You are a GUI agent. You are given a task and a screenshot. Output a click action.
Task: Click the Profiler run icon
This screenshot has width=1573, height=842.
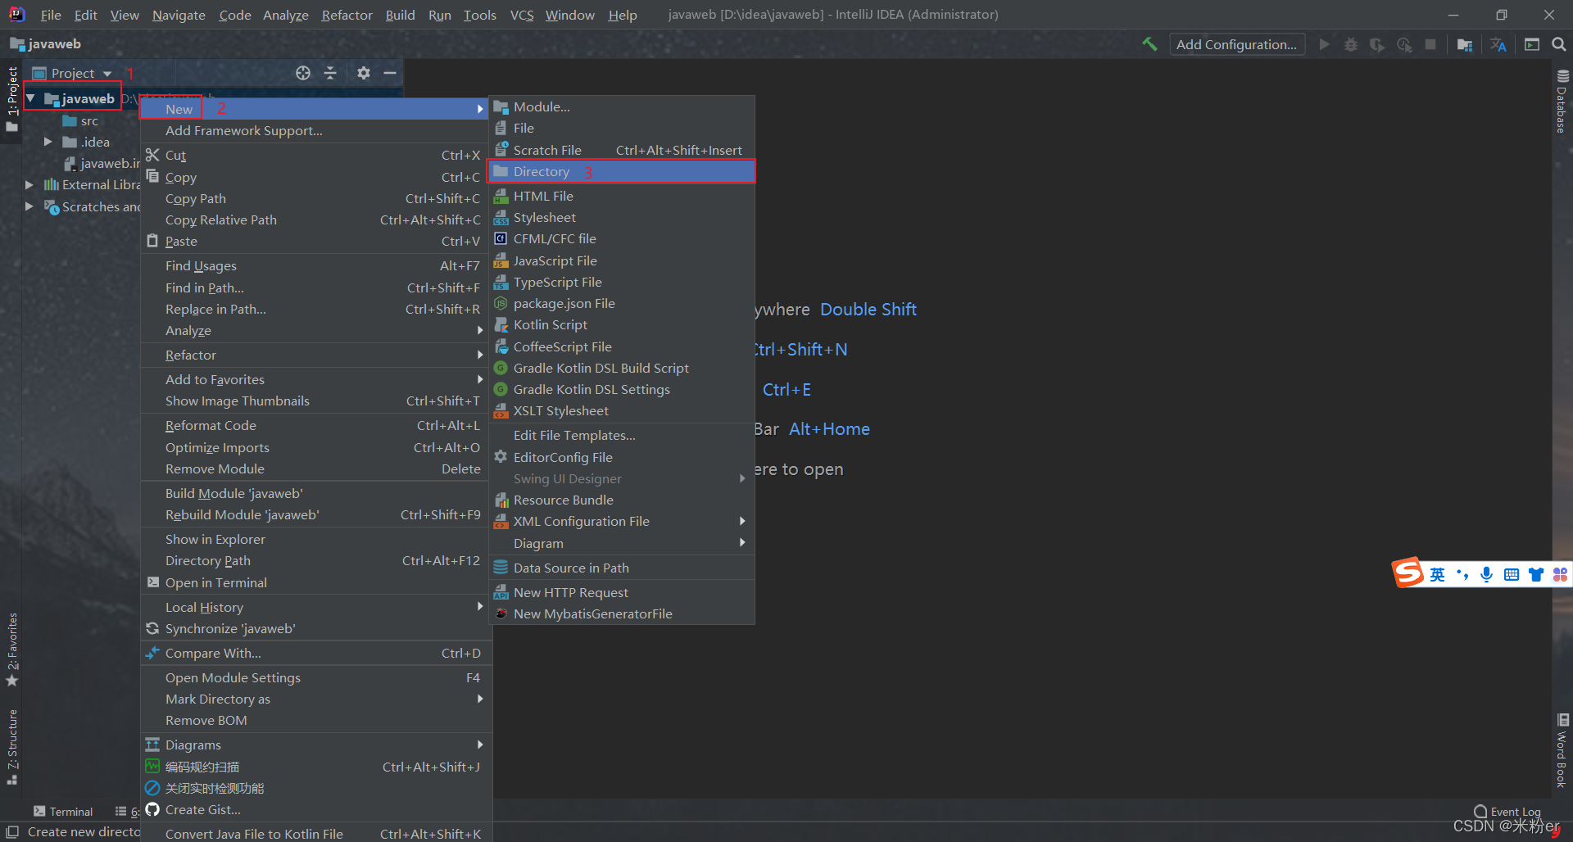coord(1404,45)
